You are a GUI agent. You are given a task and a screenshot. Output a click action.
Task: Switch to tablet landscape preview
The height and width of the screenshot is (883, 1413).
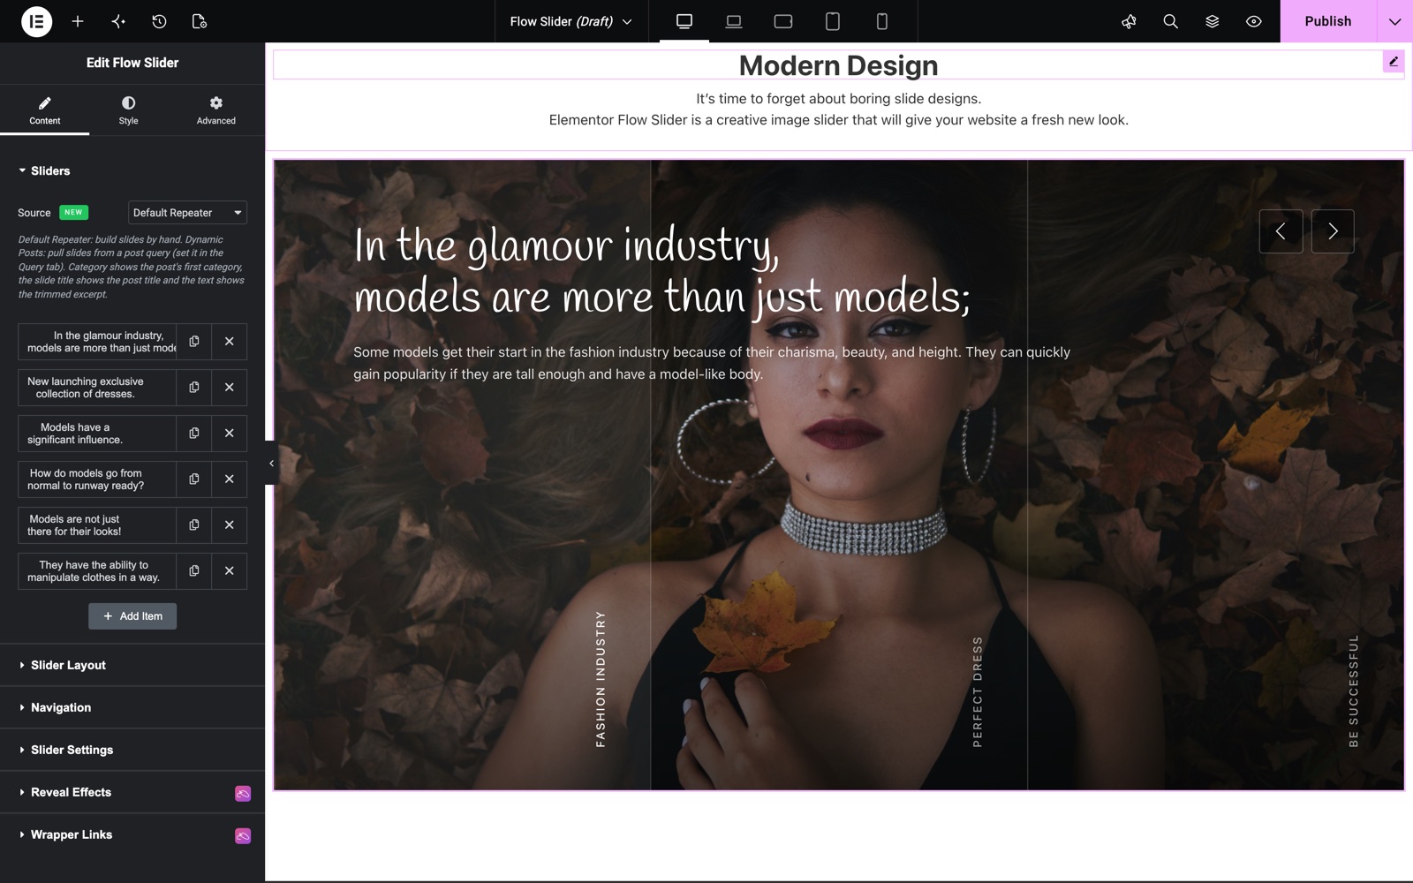click(x=783, y=21)
